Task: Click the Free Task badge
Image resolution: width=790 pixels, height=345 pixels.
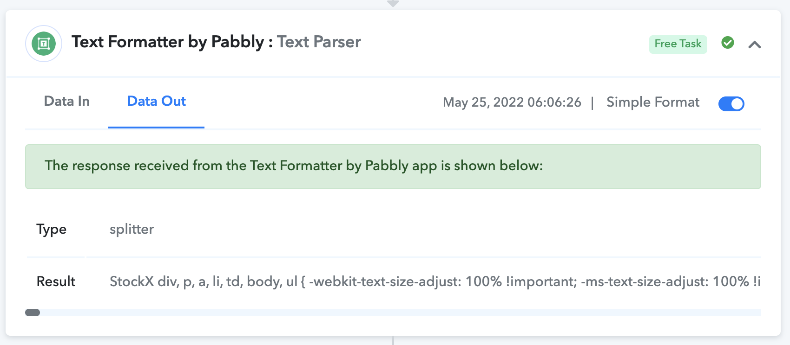Action: click(x=678, y=44)
